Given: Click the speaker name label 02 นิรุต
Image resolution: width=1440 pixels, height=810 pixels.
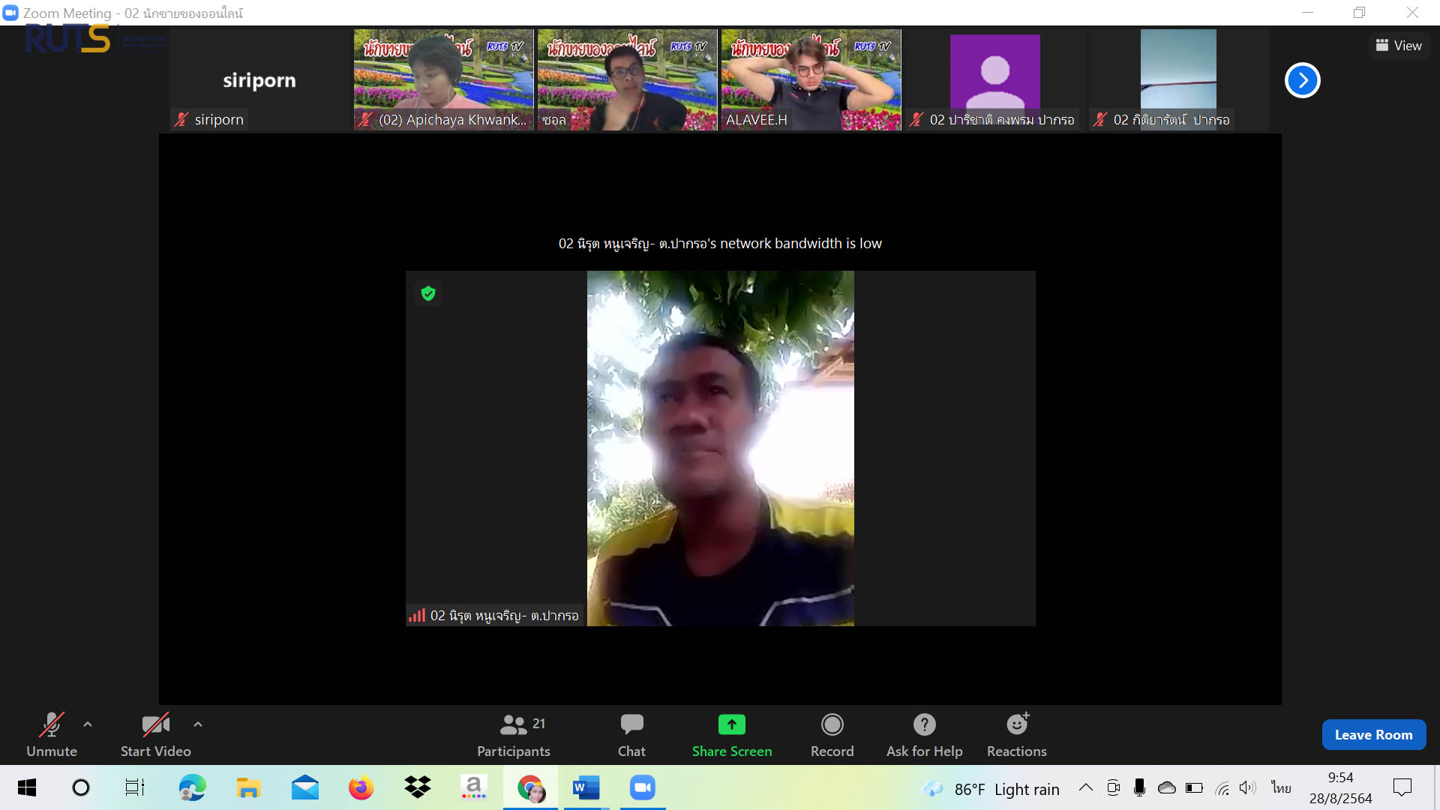Looking at the screenshot, I should [x=505, y=616].
